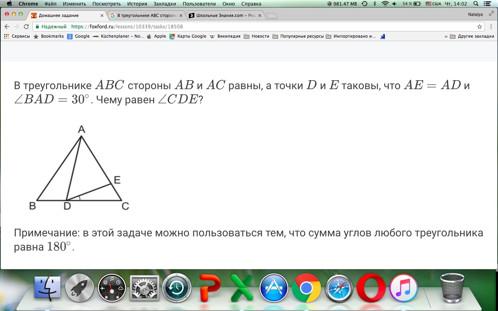
Task: Click the Time Machine menu bar icon
Action: pos(365,4)
